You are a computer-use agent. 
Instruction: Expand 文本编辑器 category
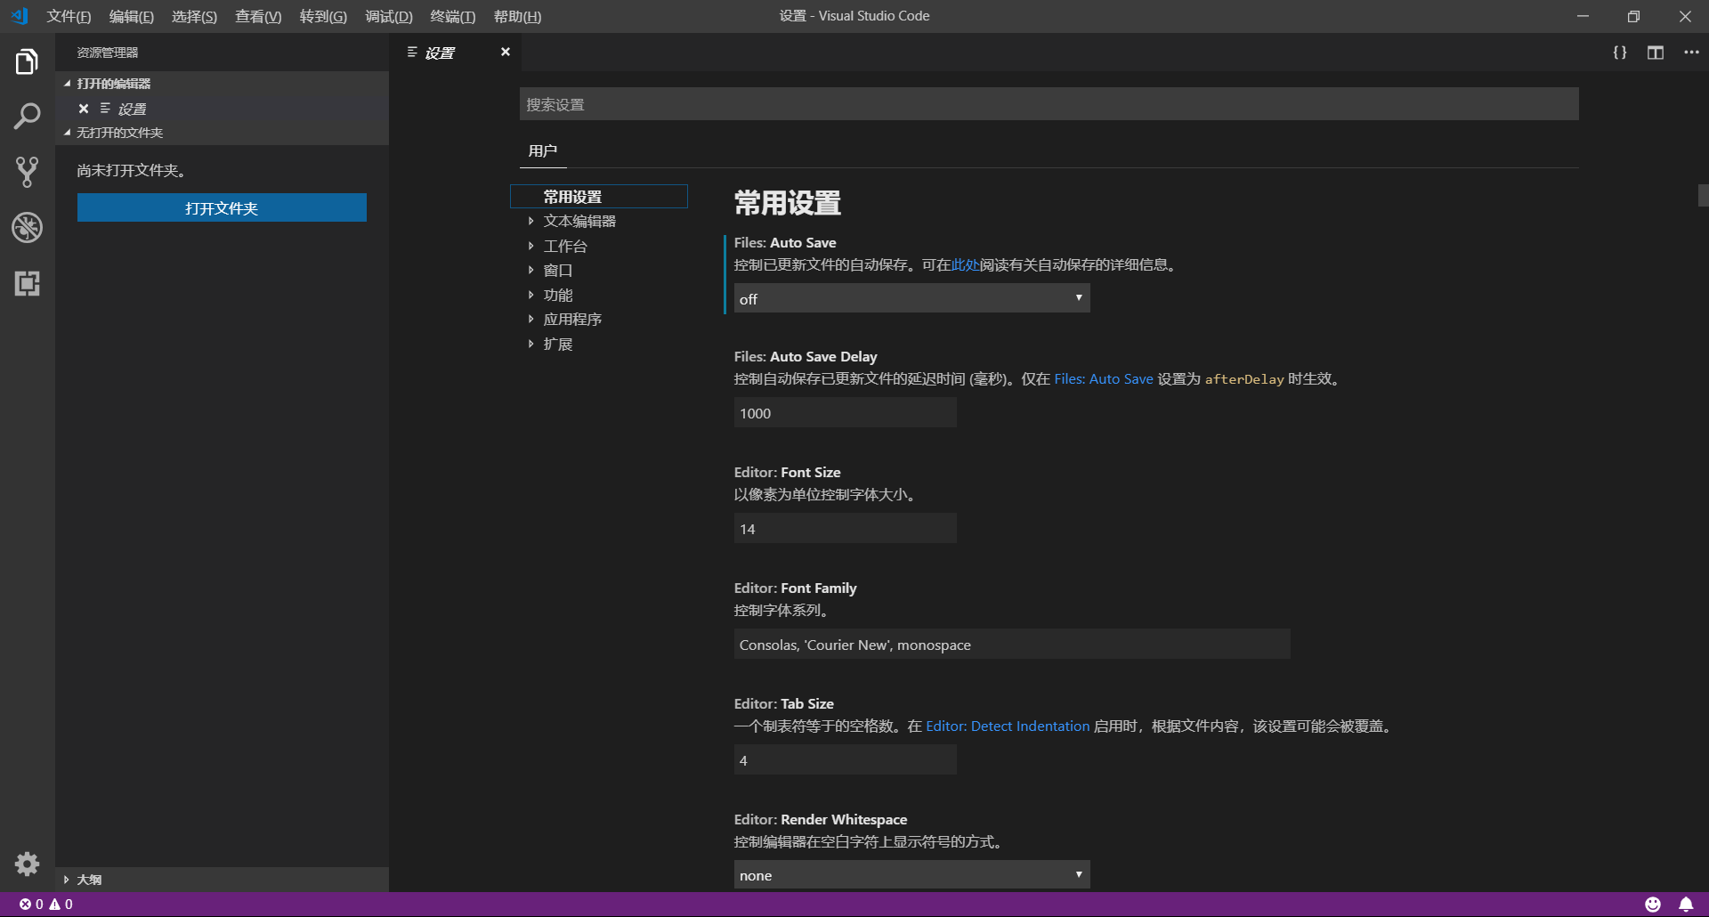[x=579, y=221]
